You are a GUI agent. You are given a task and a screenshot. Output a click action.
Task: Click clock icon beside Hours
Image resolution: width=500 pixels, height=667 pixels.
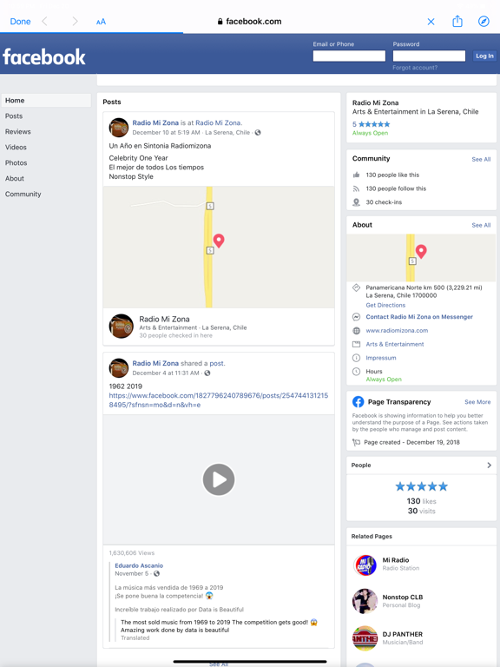coord(356,372)
